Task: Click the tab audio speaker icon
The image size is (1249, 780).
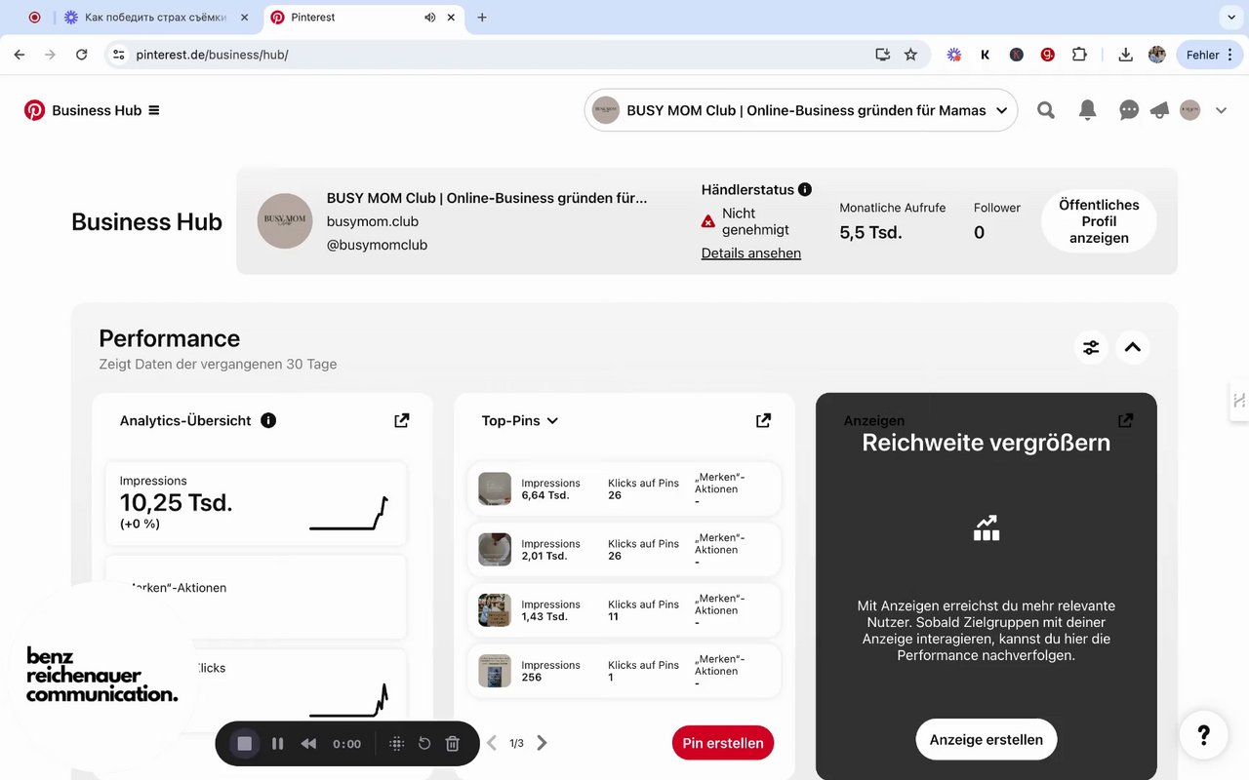Action: [430, 18]
